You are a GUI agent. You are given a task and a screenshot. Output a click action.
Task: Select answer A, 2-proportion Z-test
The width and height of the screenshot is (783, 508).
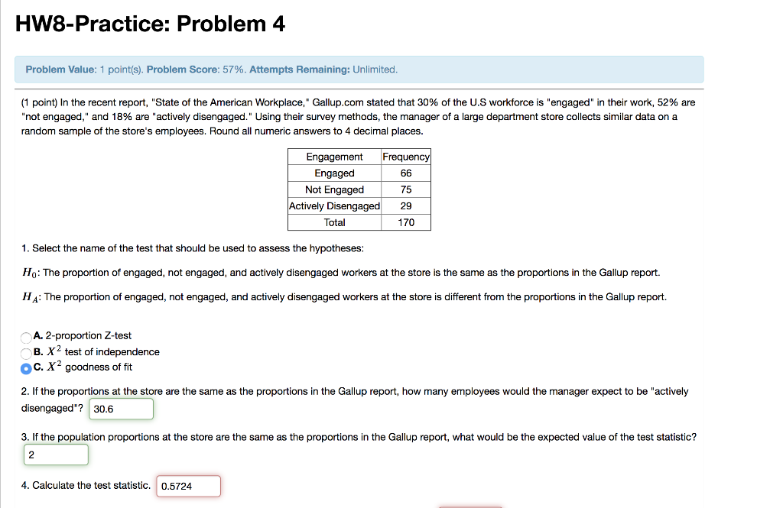click(25, 335)
